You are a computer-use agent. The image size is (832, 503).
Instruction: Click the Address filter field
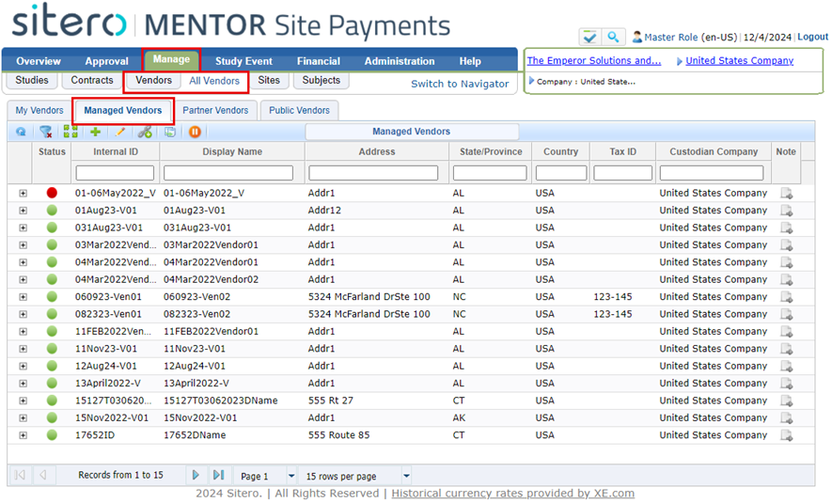[x=373, y=173]
